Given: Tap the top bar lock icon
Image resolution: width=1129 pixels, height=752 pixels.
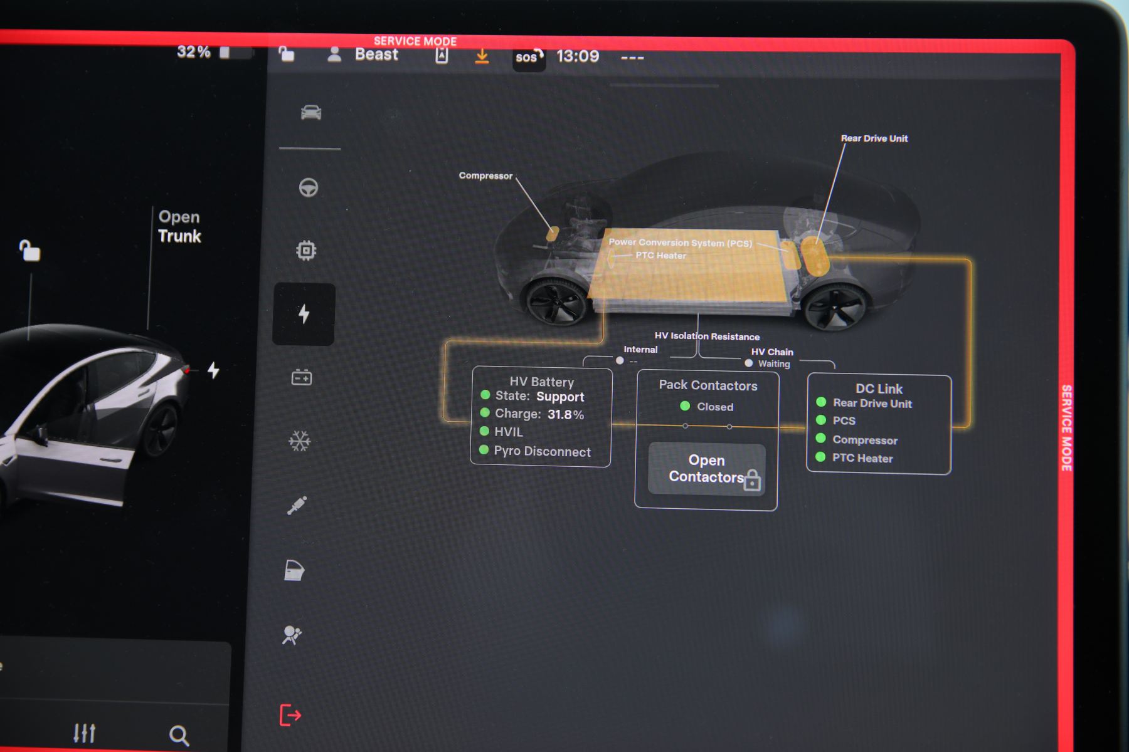Looking at the screenshot, I should coord(287,54).
